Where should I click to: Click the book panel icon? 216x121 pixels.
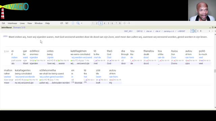pos(73,23)
